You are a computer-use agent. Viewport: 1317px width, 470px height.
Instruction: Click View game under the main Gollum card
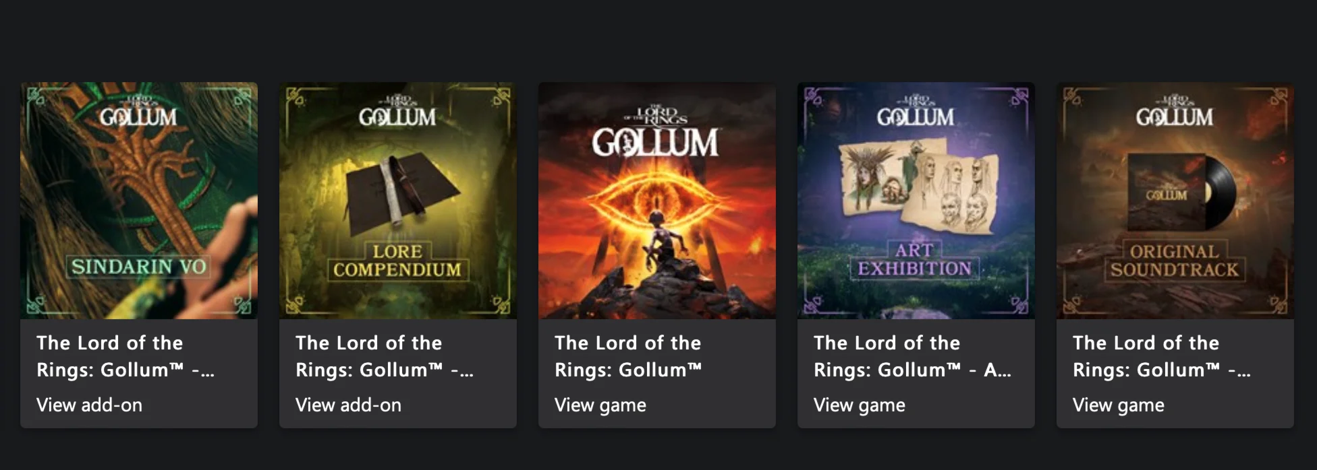[600, 405]
